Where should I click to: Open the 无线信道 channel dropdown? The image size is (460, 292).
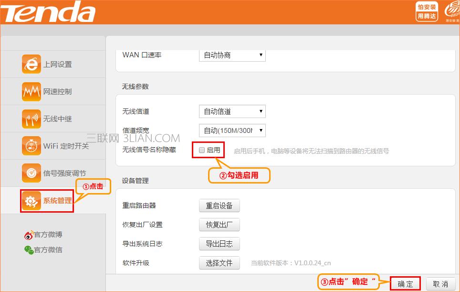[232, 111]
